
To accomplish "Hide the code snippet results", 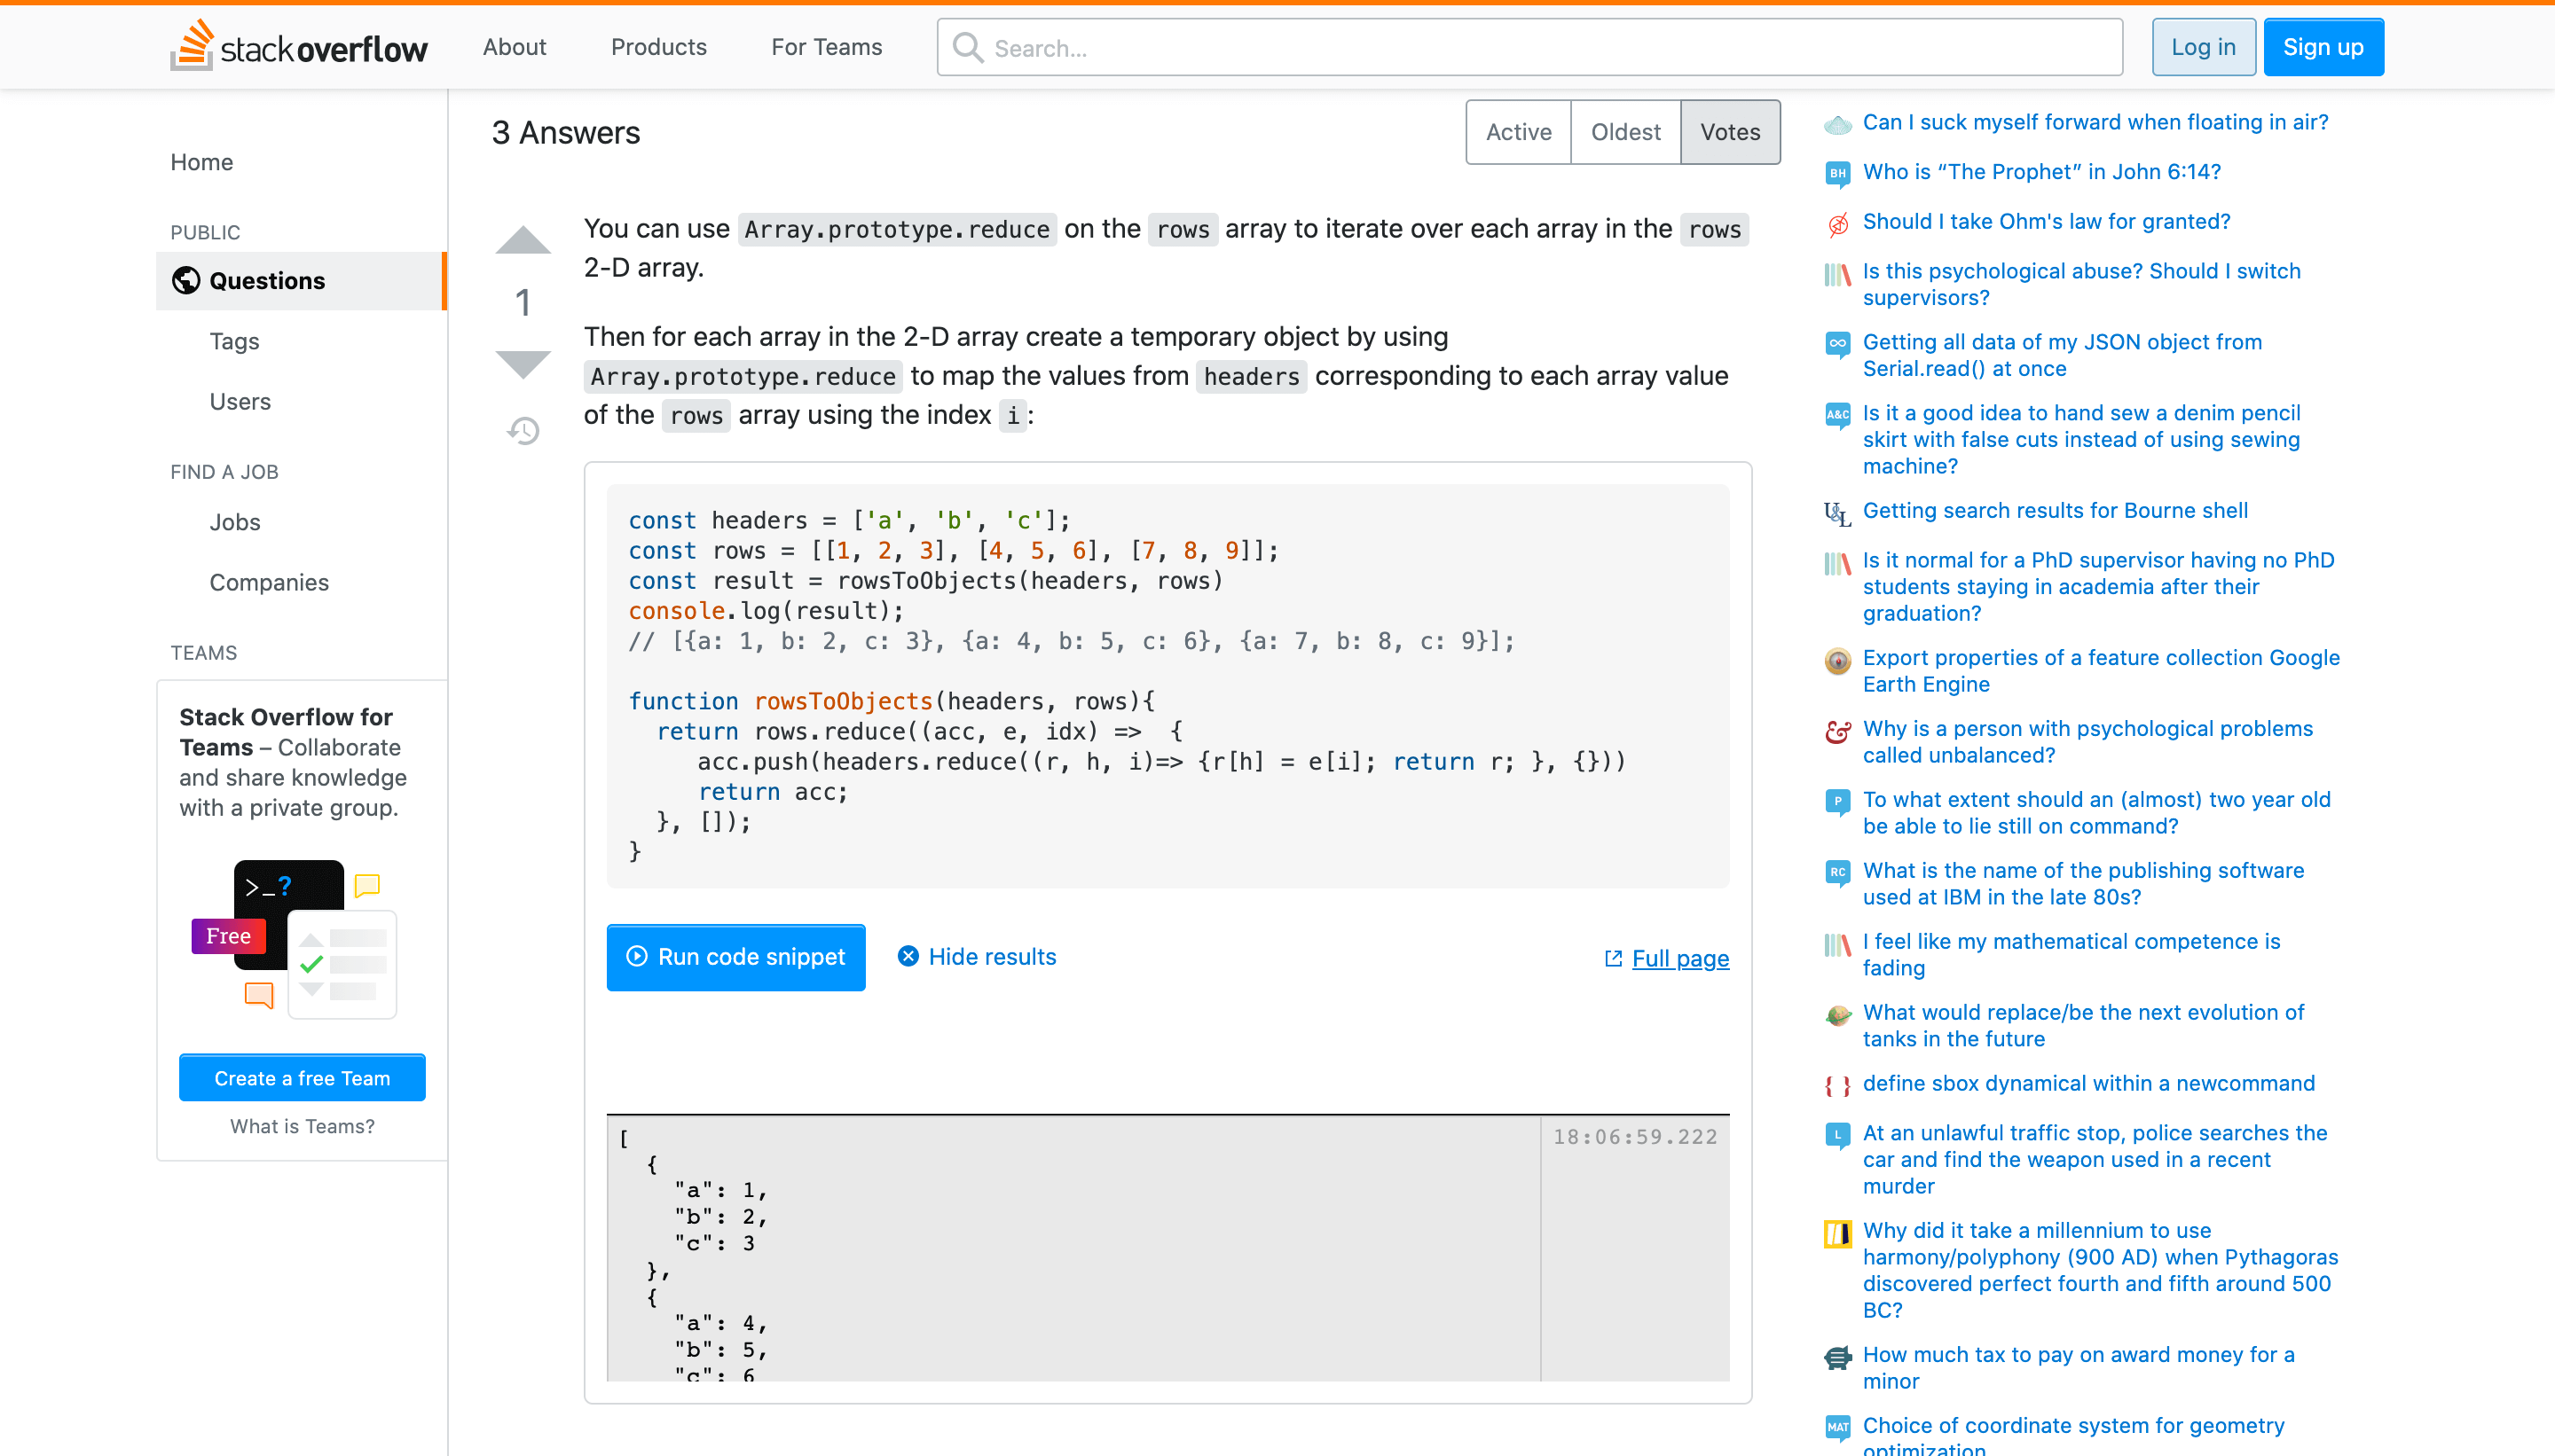I will click(977, 957).
